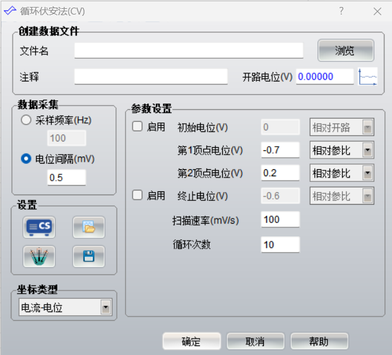This screenshot has width=392, height=355.
Task: Click the 第2顶点电位(V) label
Action: [x=210, y=173]
